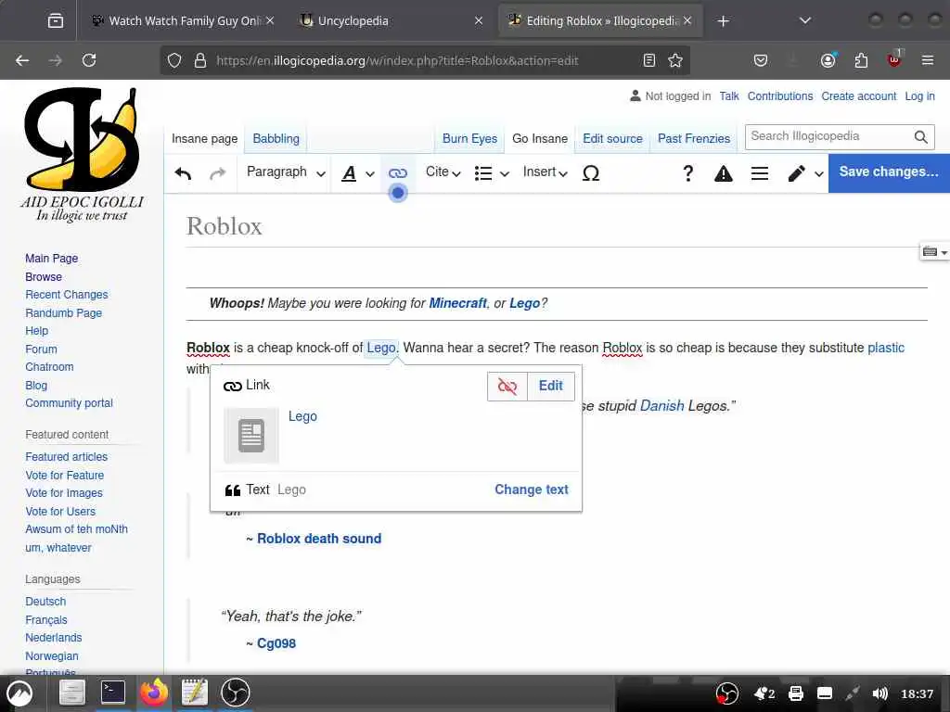The width and height of the screenshot is (950, 712).
Task: Click Change text in the link popup
Action: 532,489
